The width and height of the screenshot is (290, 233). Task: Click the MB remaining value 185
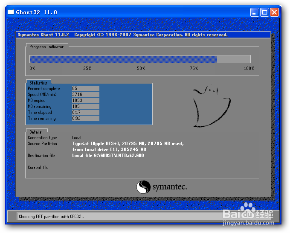[x=86, y=106]
